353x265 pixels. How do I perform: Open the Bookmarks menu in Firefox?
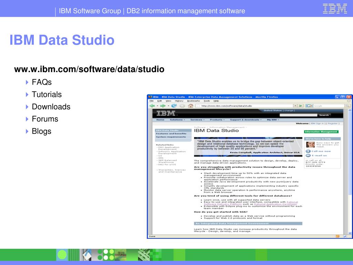(x=194, y=101)
